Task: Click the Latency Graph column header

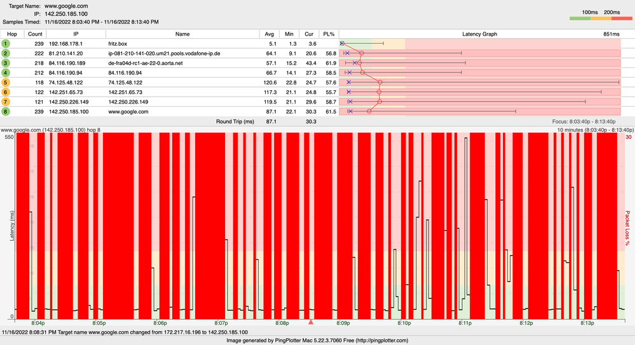Action: [480, 34]
